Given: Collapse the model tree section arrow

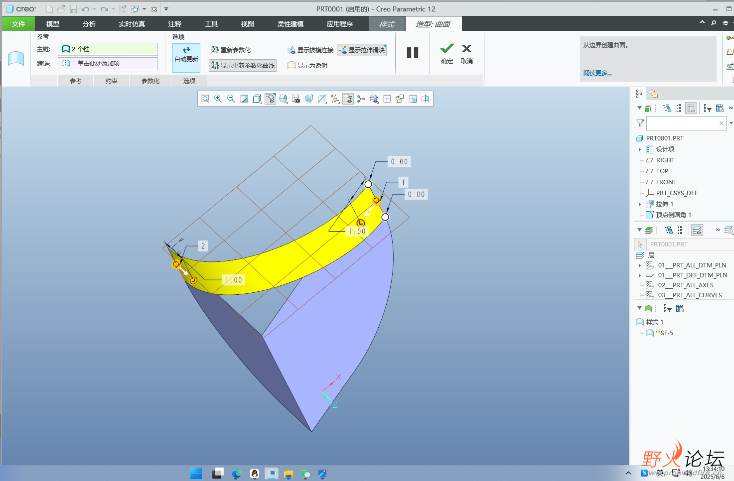Looking at the screenshot, I should tap(639, 108).
